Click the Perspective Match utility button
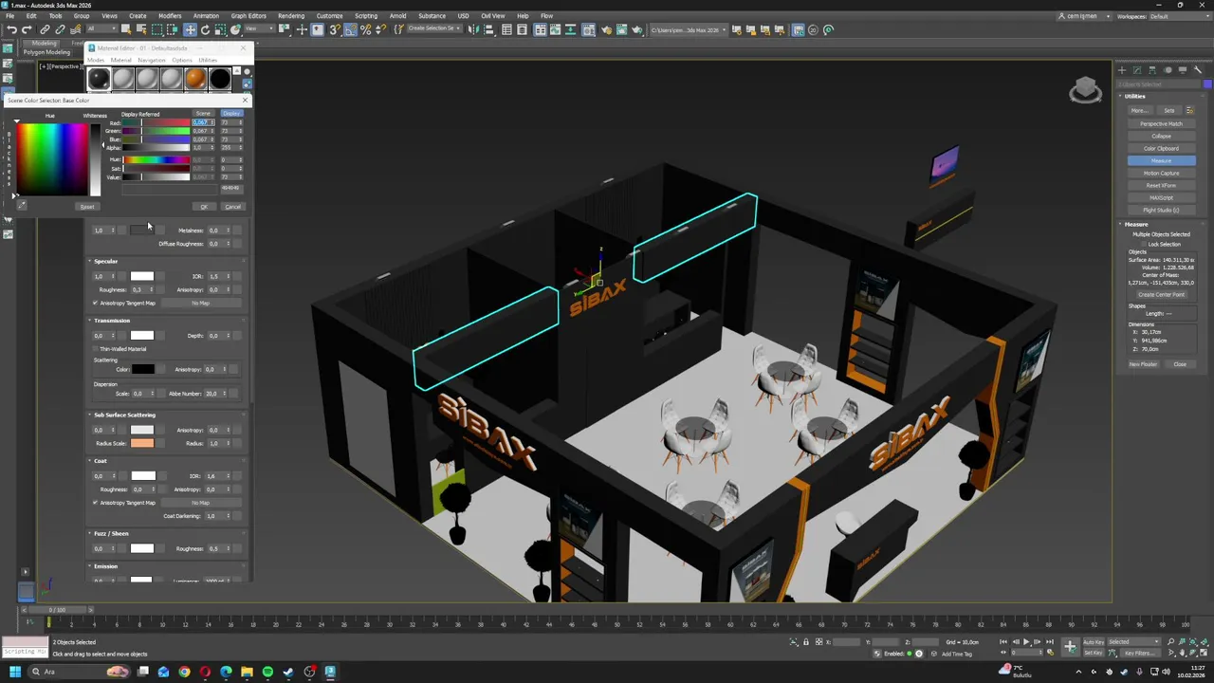1214x683 pixels. 1161,123
